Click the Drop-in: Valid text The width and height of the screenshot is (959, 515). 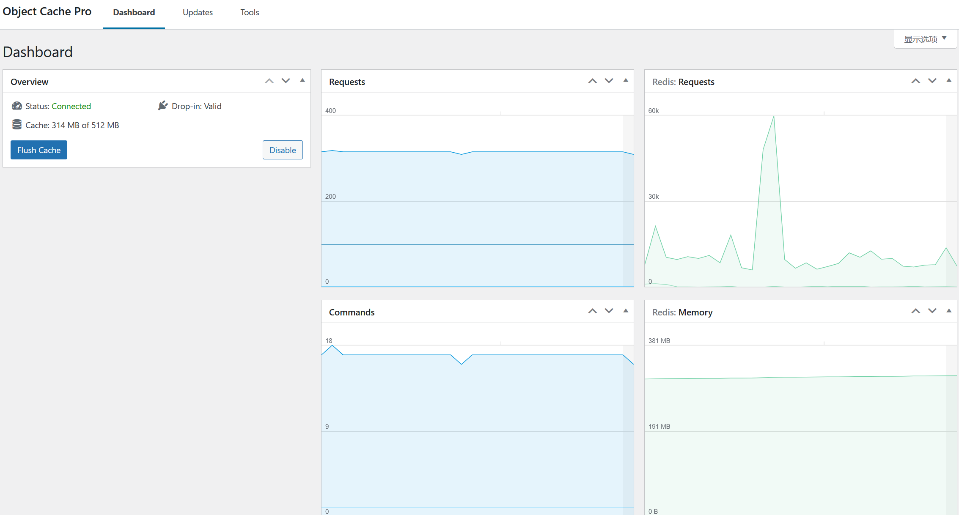[x=197, y=106]
